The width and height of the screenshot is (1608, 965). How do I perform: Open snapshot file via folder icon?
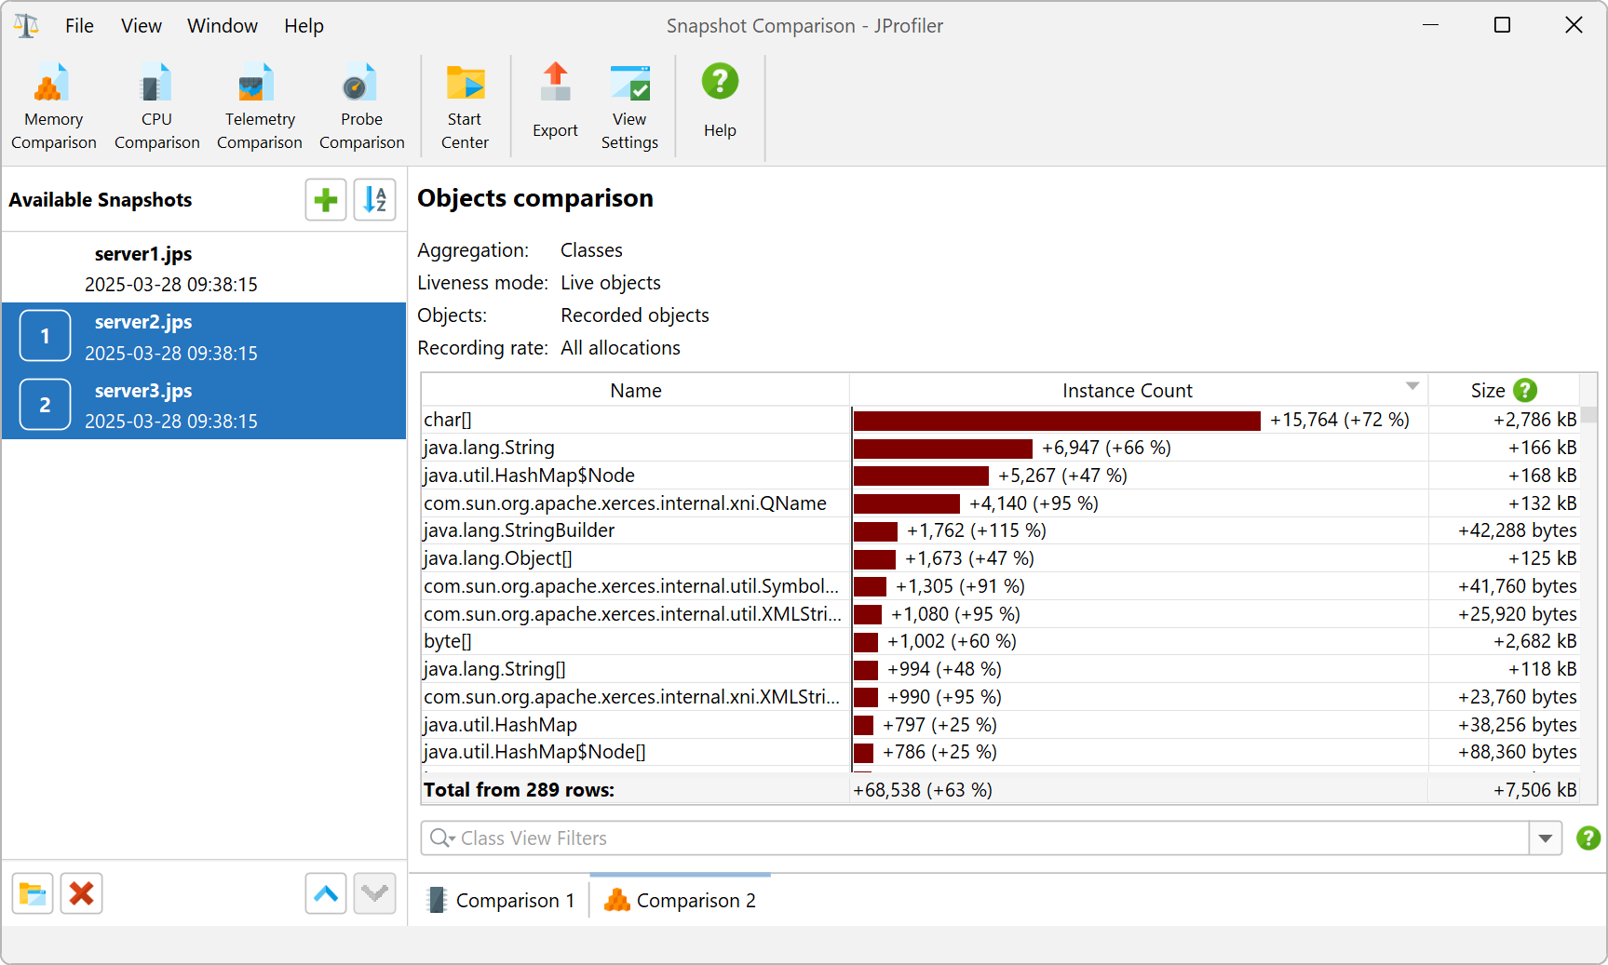tap(33, 894)
